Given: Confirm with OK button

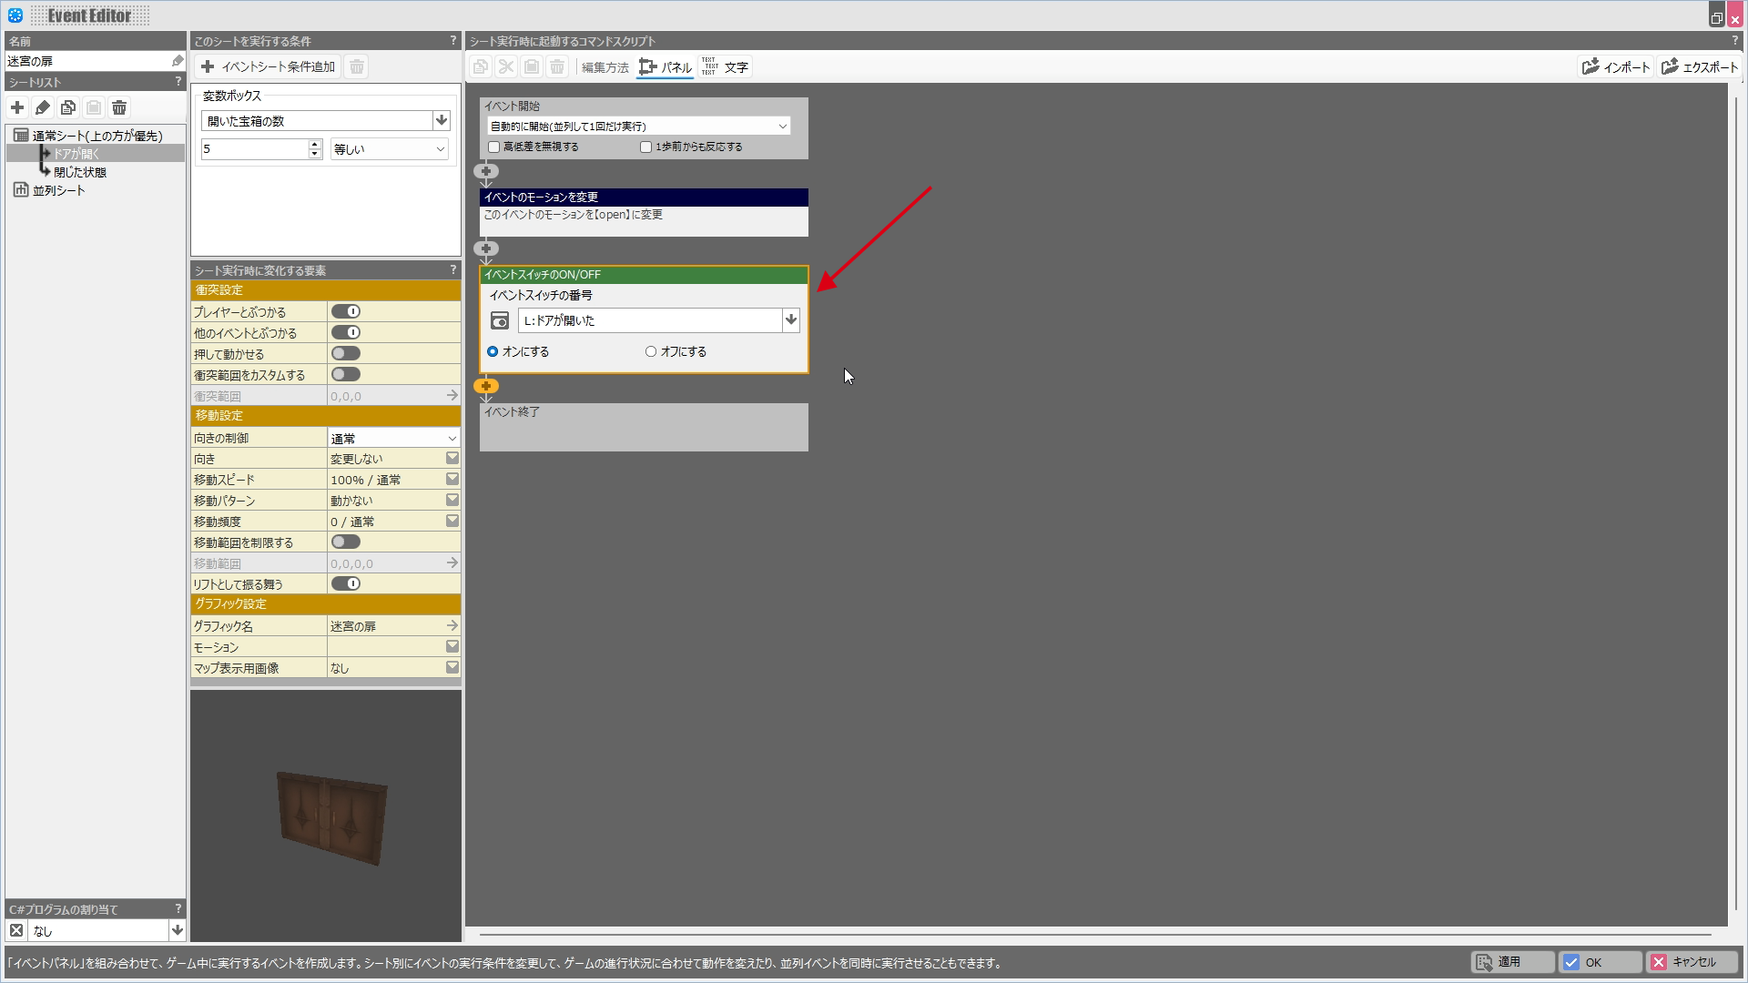Looking at the screenshot, I should click(x=1601, y=962).
